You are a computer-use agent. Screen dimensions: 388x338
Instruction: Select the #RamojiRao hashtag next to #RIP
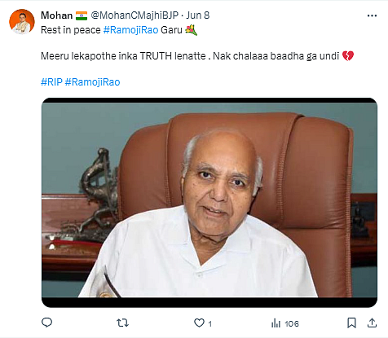click(92, 82)
